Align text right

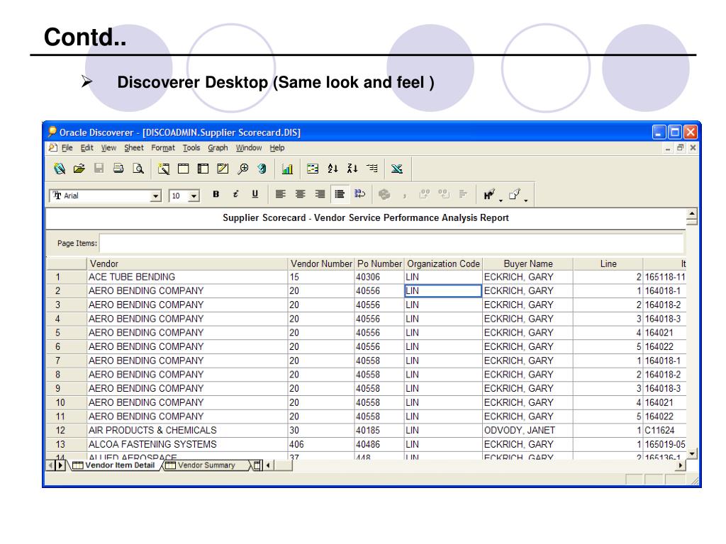[320, 194]
